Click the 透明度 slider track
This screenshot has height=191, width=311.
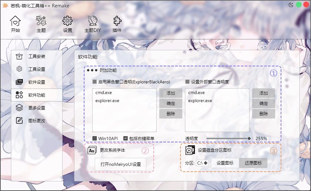pos(228,138)
